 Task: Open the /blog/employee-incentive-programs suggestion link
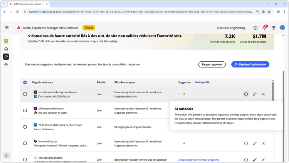pyautogui.click(x=198, y=160)
